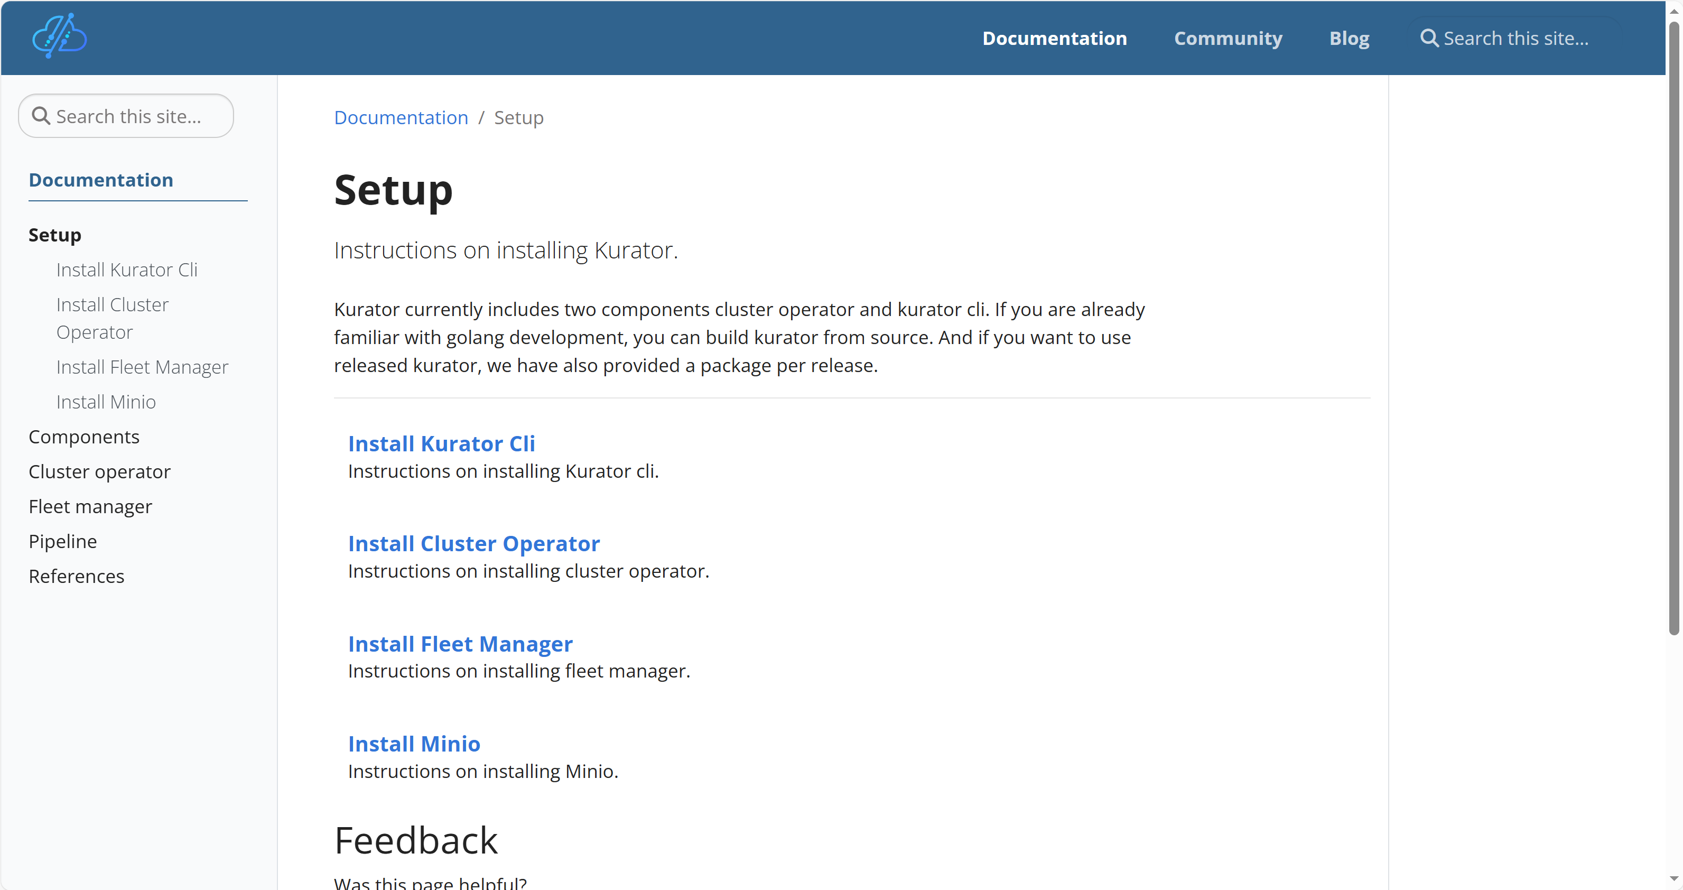Open the Documentation top menu item
This screenshot has width=1683, height=890.
[x=1055, y=38]
